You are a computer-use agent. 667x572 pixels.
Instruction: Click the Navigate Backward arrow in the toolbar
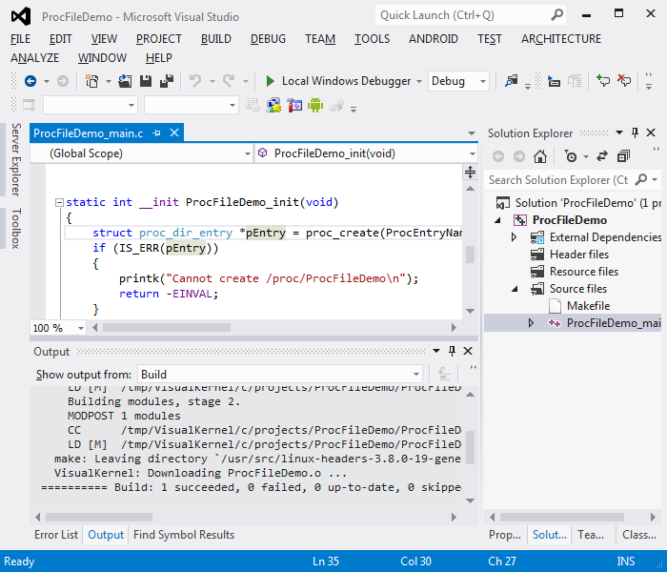click(30, 81)
